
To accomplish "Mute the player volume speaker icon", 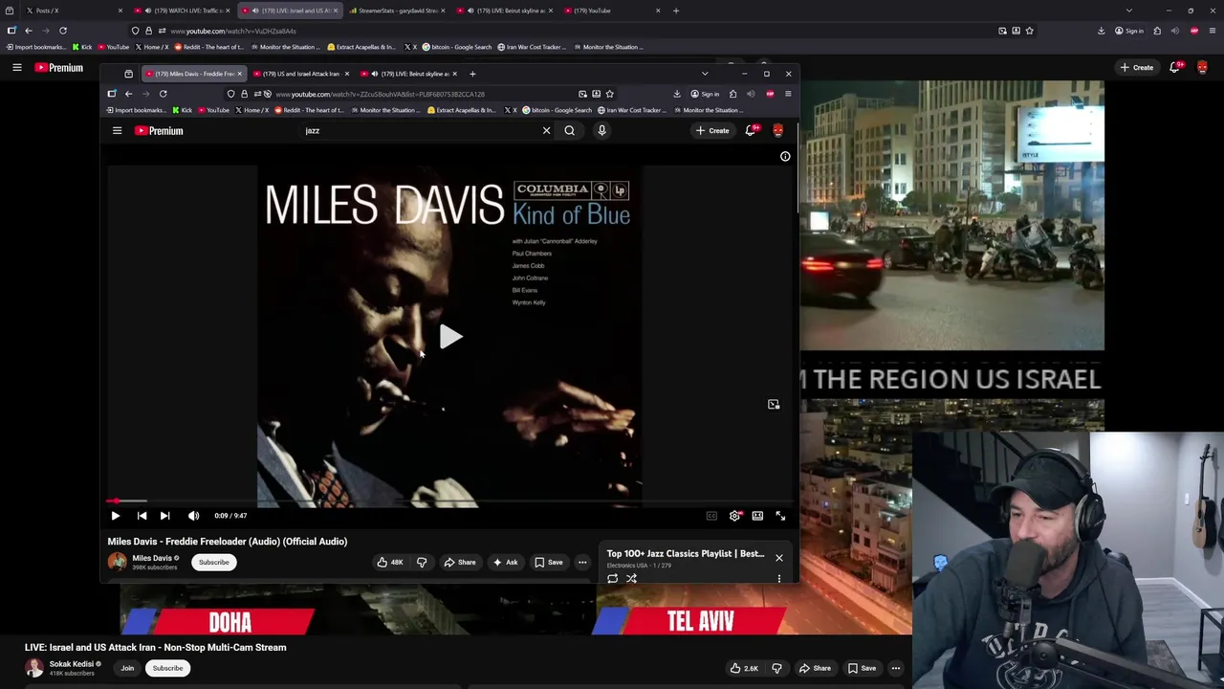I will [193, 516].
